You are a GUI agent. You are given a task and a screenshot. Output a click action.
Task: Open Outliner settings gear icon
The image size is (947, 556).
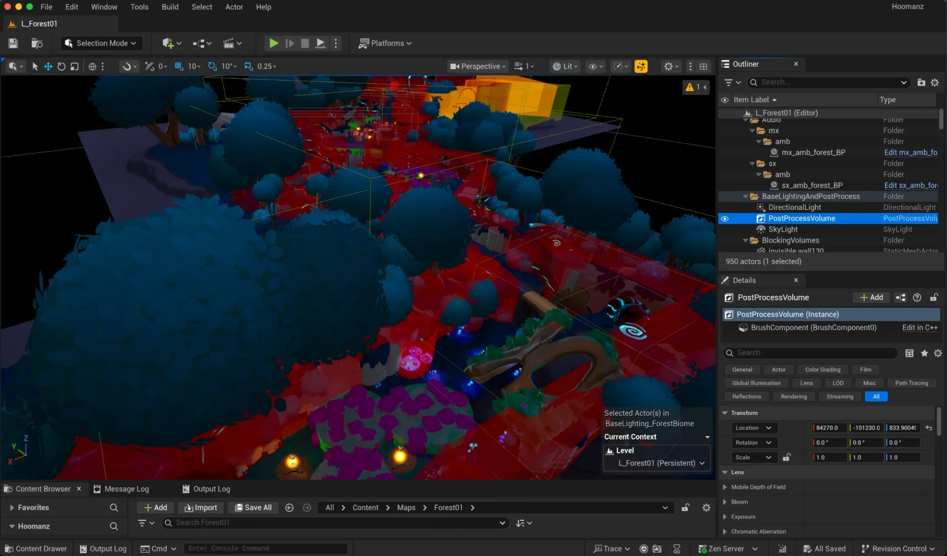pos(935,82)
